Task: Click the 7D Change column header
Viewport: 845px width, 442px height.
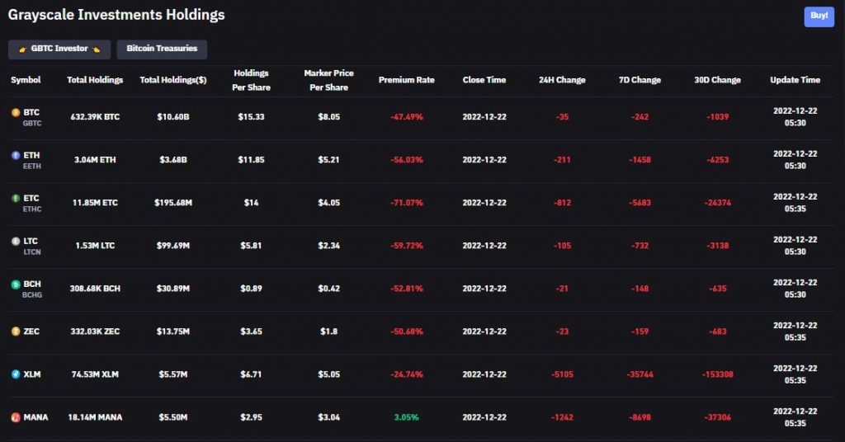Action: coord(640,80)
